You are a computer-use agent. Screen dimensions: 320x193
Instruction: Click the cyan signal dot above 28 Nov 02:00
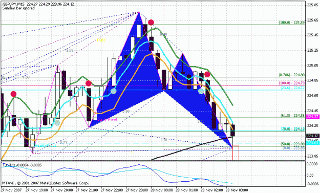coord(201,91)
